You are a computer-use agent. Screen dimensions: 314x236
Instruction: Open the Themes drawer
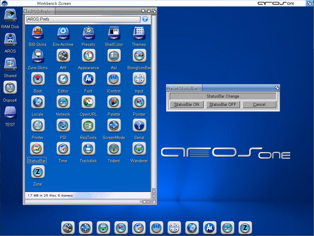[139, 33]
